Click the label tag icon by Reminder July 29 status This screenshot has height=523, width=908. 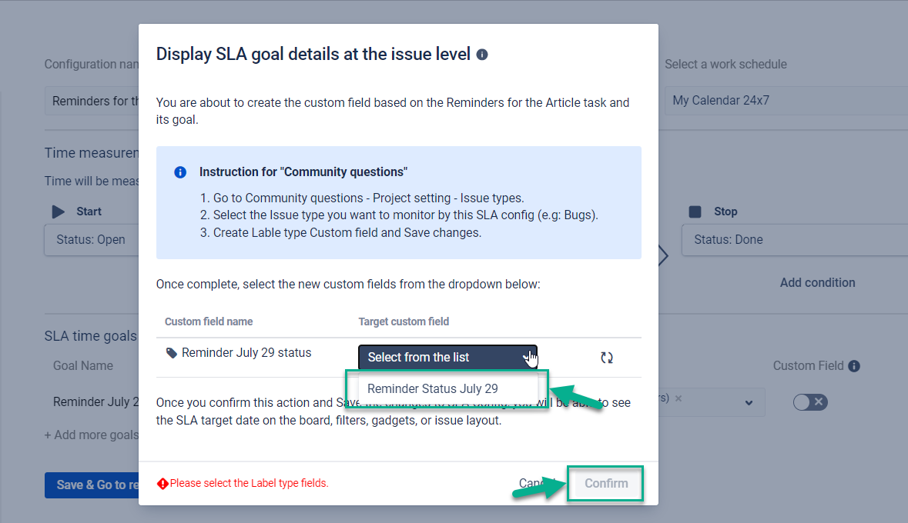(x=172, y=351)
